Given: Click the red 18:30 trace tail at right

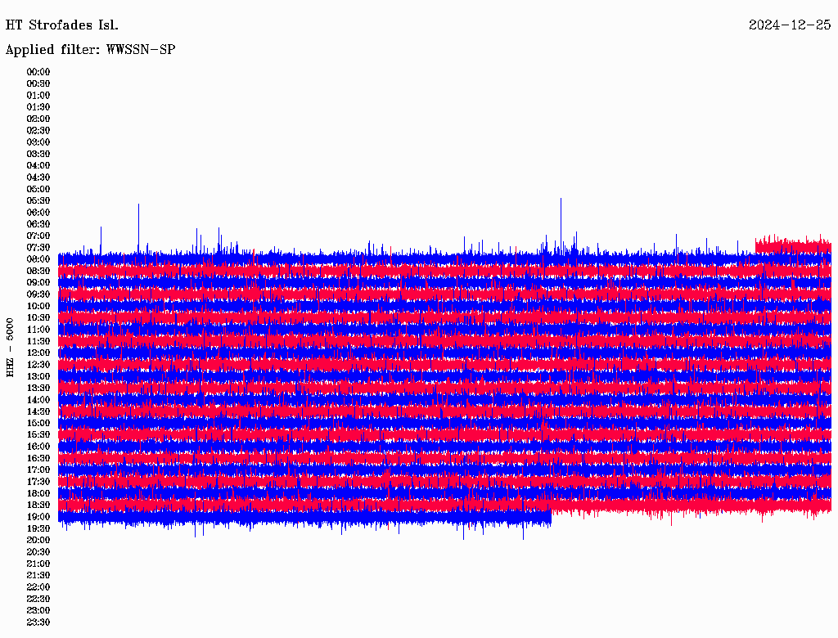Looking at the screenshot, I should (x=691, y=506).
